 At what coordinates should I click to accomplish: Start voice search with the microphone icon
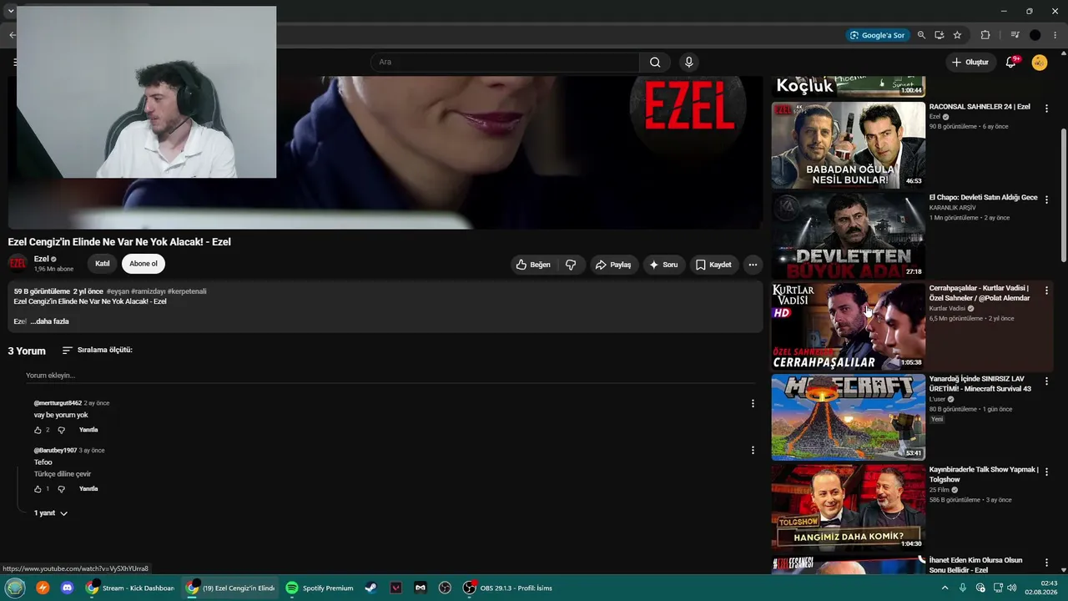tap(688, 62)
